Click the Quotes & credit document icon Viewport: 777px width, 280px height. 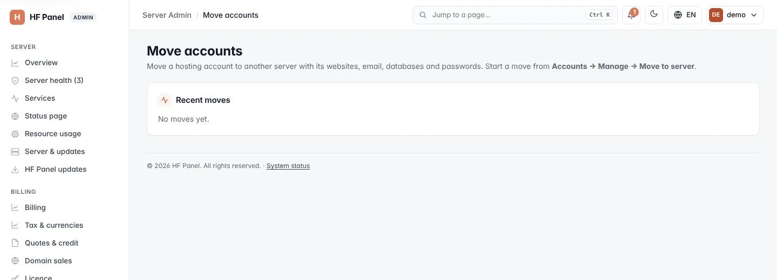click(15, 243)
